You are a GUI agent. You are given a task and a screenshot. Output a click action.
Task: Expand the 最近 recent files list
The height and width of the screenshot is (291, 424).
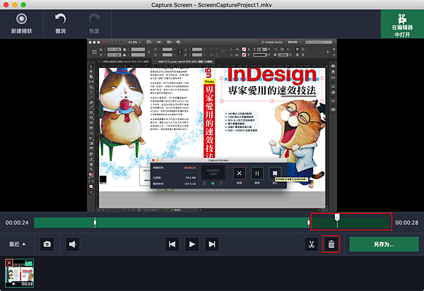tap(18, 244)
